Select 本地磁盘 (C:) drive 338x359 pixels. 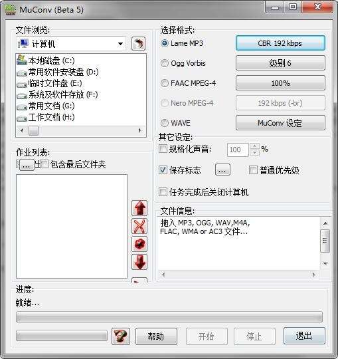click(x=46, y=60)
